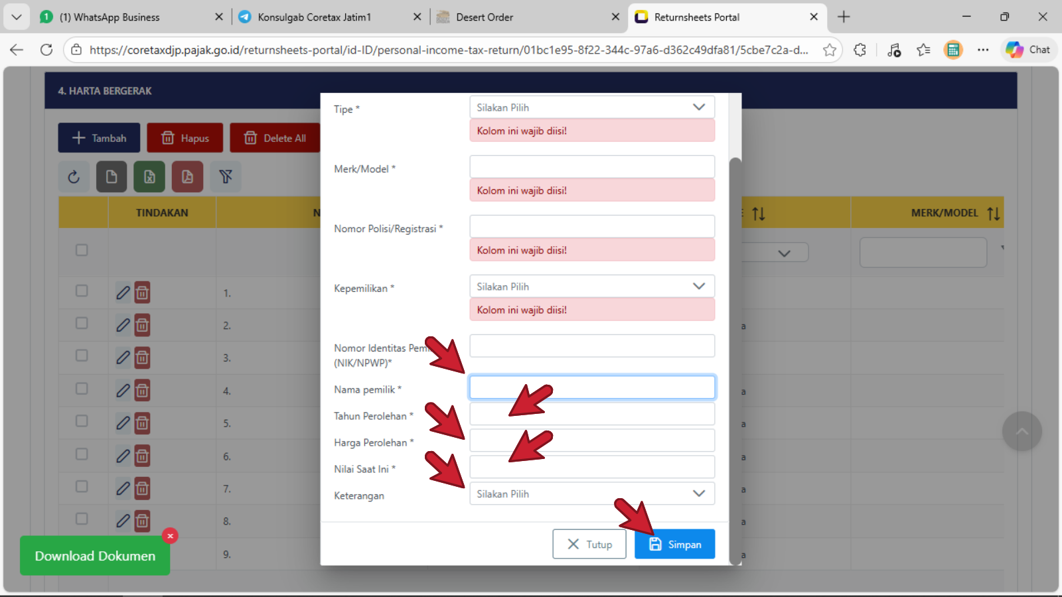Expand the Kepemilikan dropdown
1062x597 pixels.
pyautogui.click(x=591, y=287)
